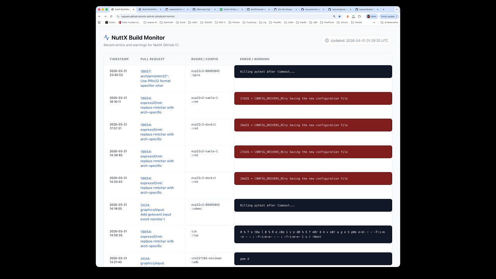Click the PULL REQUEST column header
This screenshot has width=496, height=279.
[152, 59]
